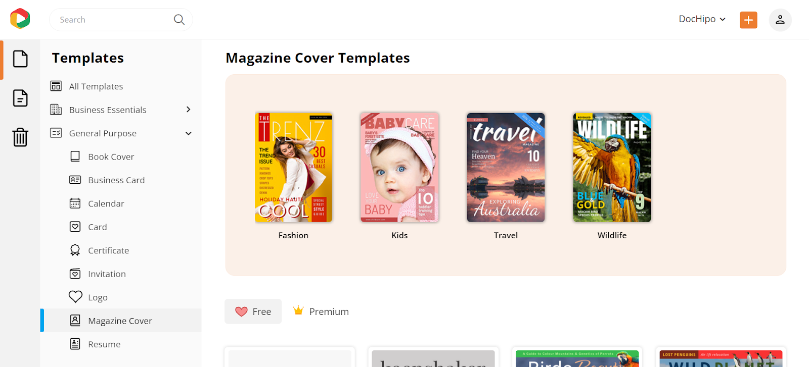
Task: Open the Fashion Trenz magazine thumbnail
Action: [293, 167]
